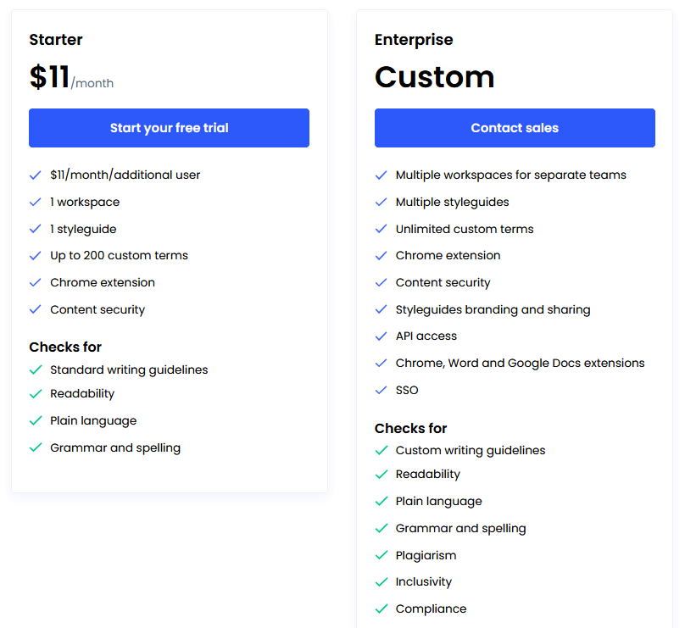Click the green checkmark beside Standard writing guidelines
The height and width of the screenshot is (628, 685).
coord(36,370)
